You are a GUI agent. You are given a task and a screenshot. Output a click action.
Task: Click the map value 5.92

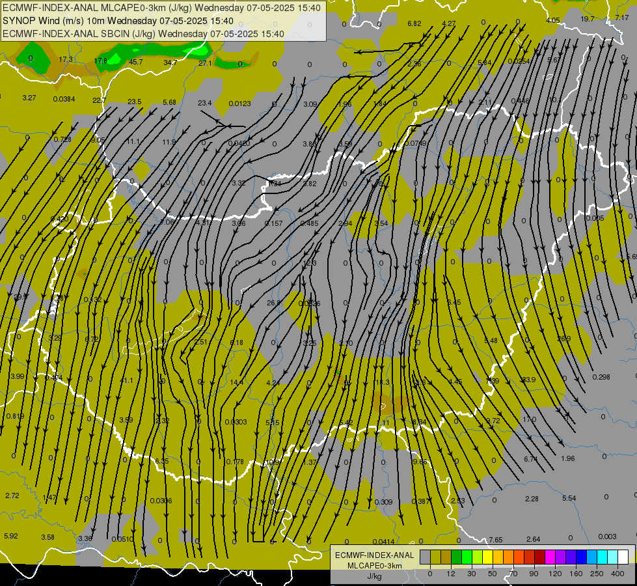tap(11, 536)
